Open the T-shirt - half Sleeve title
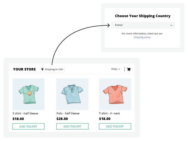Viewport: 188px width, 141px height. [x=25, y=113]
